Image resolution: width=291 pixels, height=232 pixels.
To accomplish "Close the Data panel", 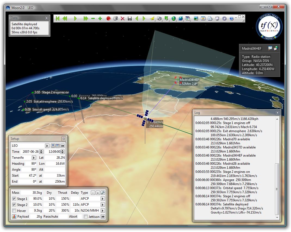I will (47, 18).
